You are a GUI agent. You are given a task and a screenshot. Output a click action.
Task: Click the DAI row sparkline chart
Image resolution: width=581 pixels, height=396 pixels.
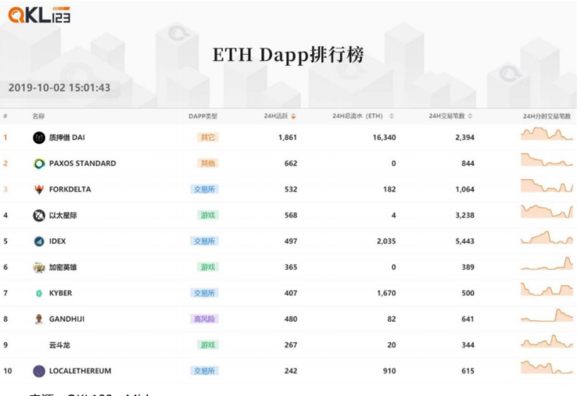point(547,134)
